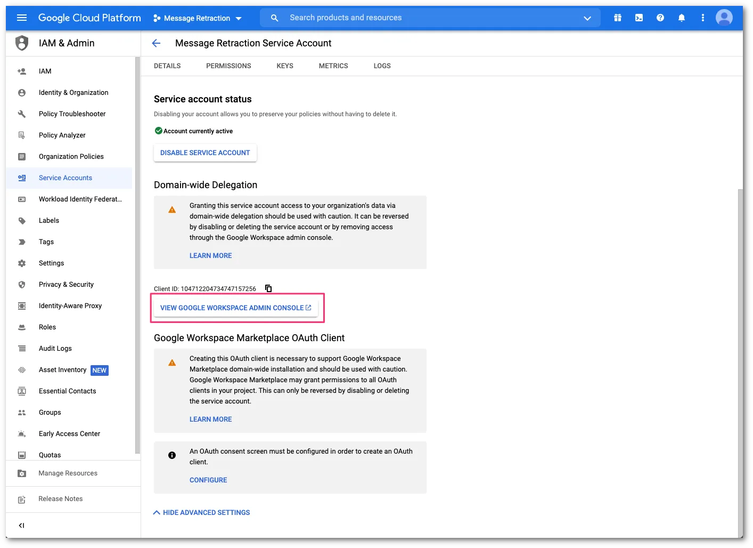
Task: Click the DISABLE SERVICE ACCOUNT button
Action: point(205,152)
